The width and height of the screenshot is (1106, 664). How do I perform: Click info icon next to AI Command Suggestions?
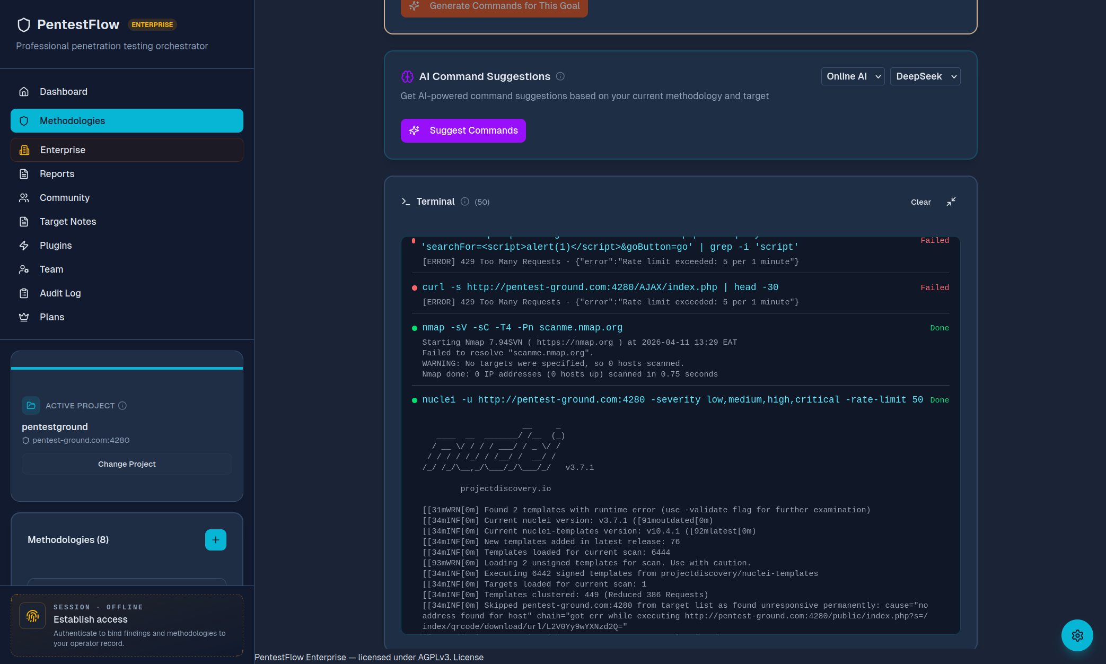pyautogui.click(x=560, y=76)
